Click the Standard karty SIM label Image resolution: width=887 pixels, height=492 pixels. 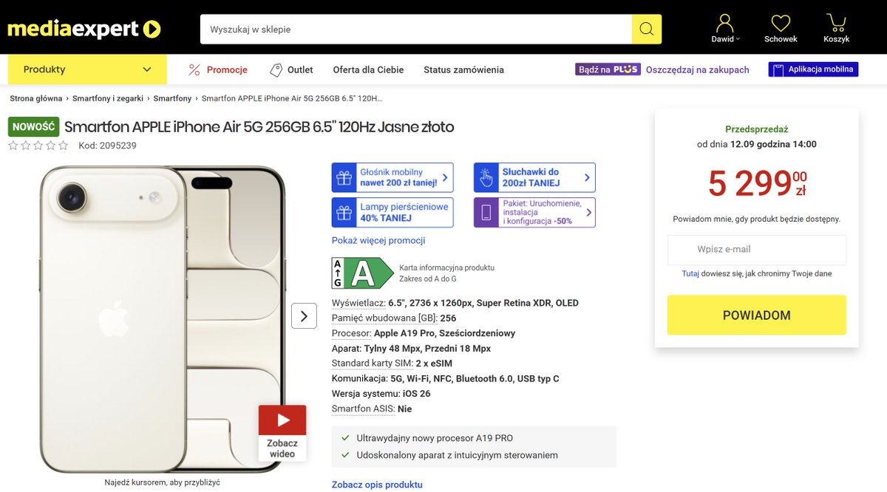[372, 363]
